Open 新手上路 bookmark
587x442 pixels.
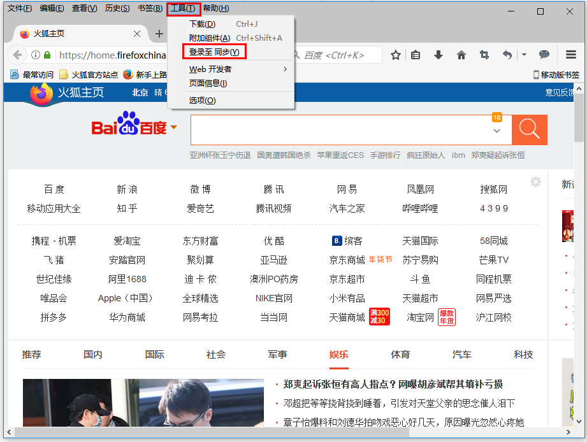pyautogui.click(x=145, y=75)
